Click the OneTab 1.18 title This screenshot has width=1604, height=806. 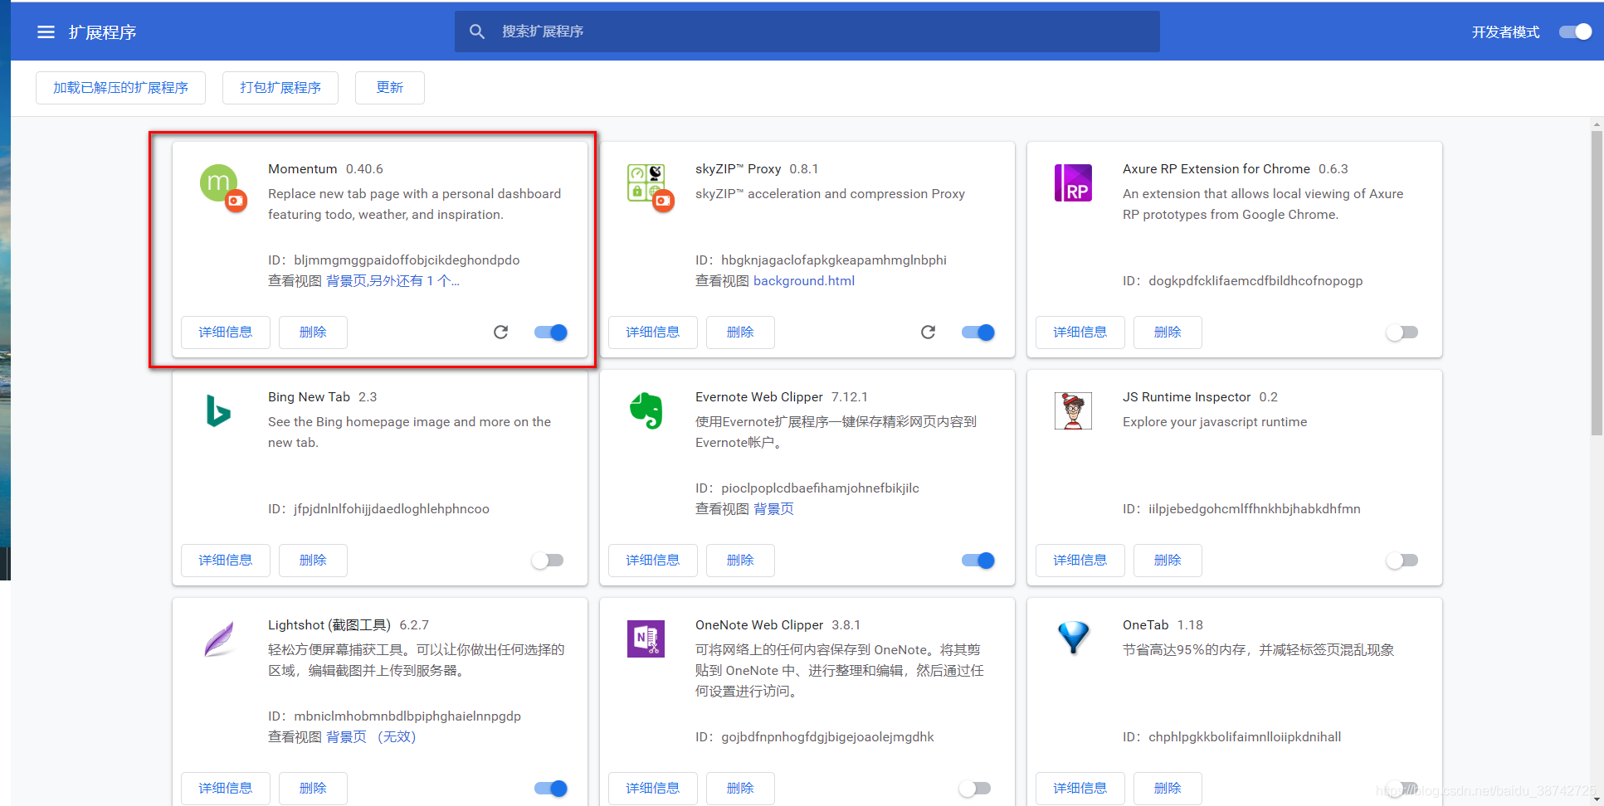click(1163, 625)
